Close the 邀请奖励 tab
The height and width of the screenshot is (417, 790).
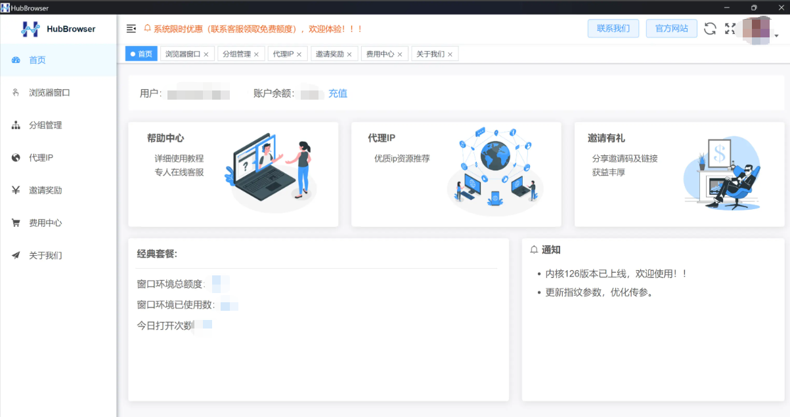349,54
